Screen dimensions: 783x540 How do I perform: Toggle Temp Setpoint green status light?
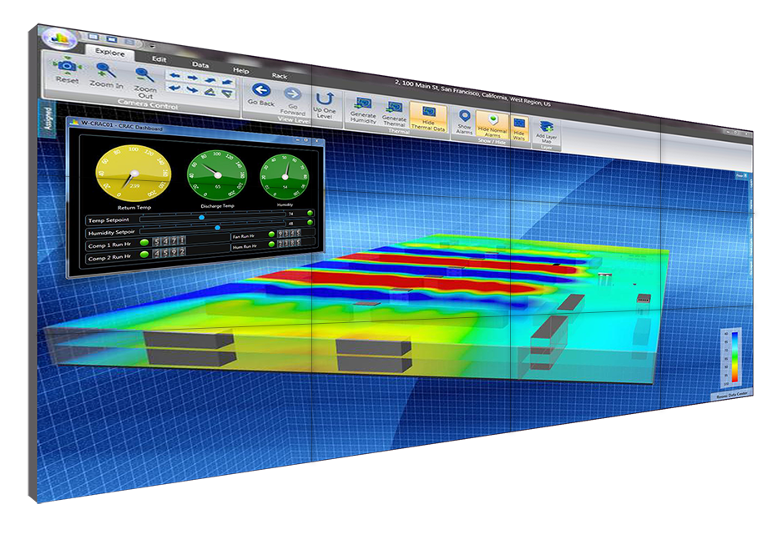click(x=310, y=213)
